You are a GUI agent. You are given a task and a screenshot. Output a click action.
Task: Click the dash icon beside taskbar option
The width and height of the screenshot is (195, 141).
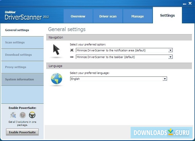(72, 57)
